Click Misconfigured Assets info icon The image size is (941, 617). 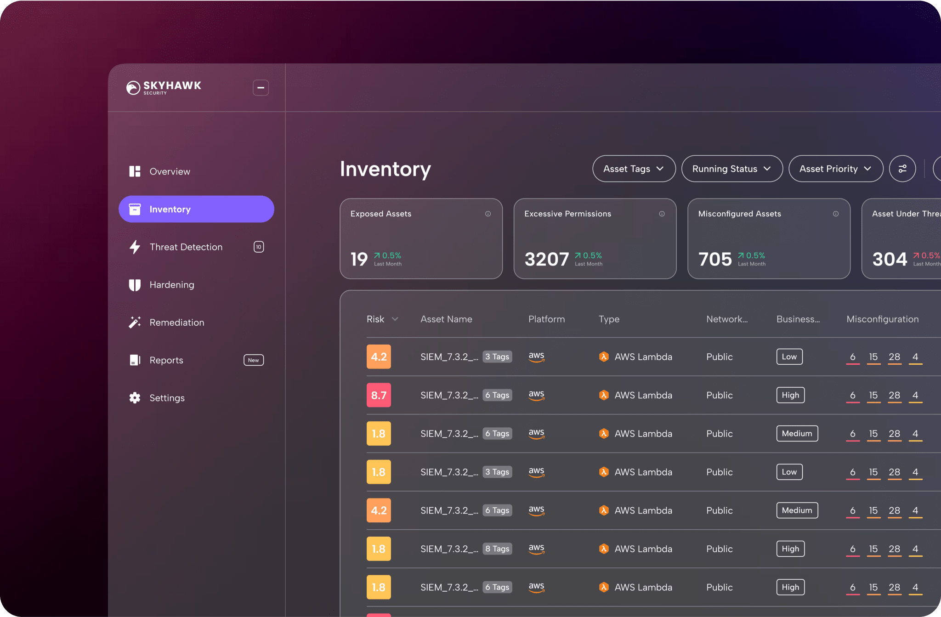(836, 214)
